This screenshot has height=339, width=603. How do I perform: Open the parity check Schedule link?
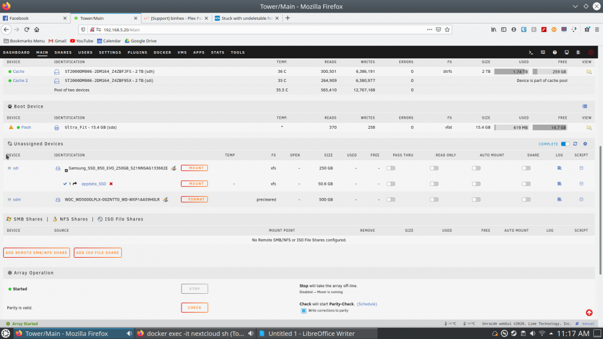coord(367,304)
